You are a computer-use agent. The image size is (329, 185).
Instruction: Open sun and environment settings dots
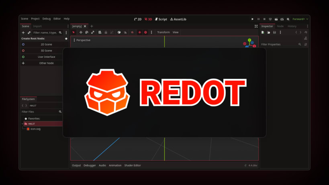[151, 32]
